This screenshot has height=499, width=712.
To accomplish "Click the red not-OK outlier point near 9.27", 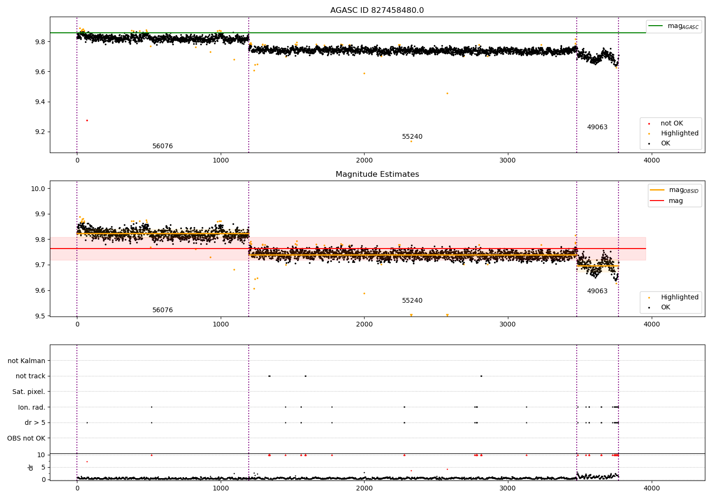I will [87, 120].
